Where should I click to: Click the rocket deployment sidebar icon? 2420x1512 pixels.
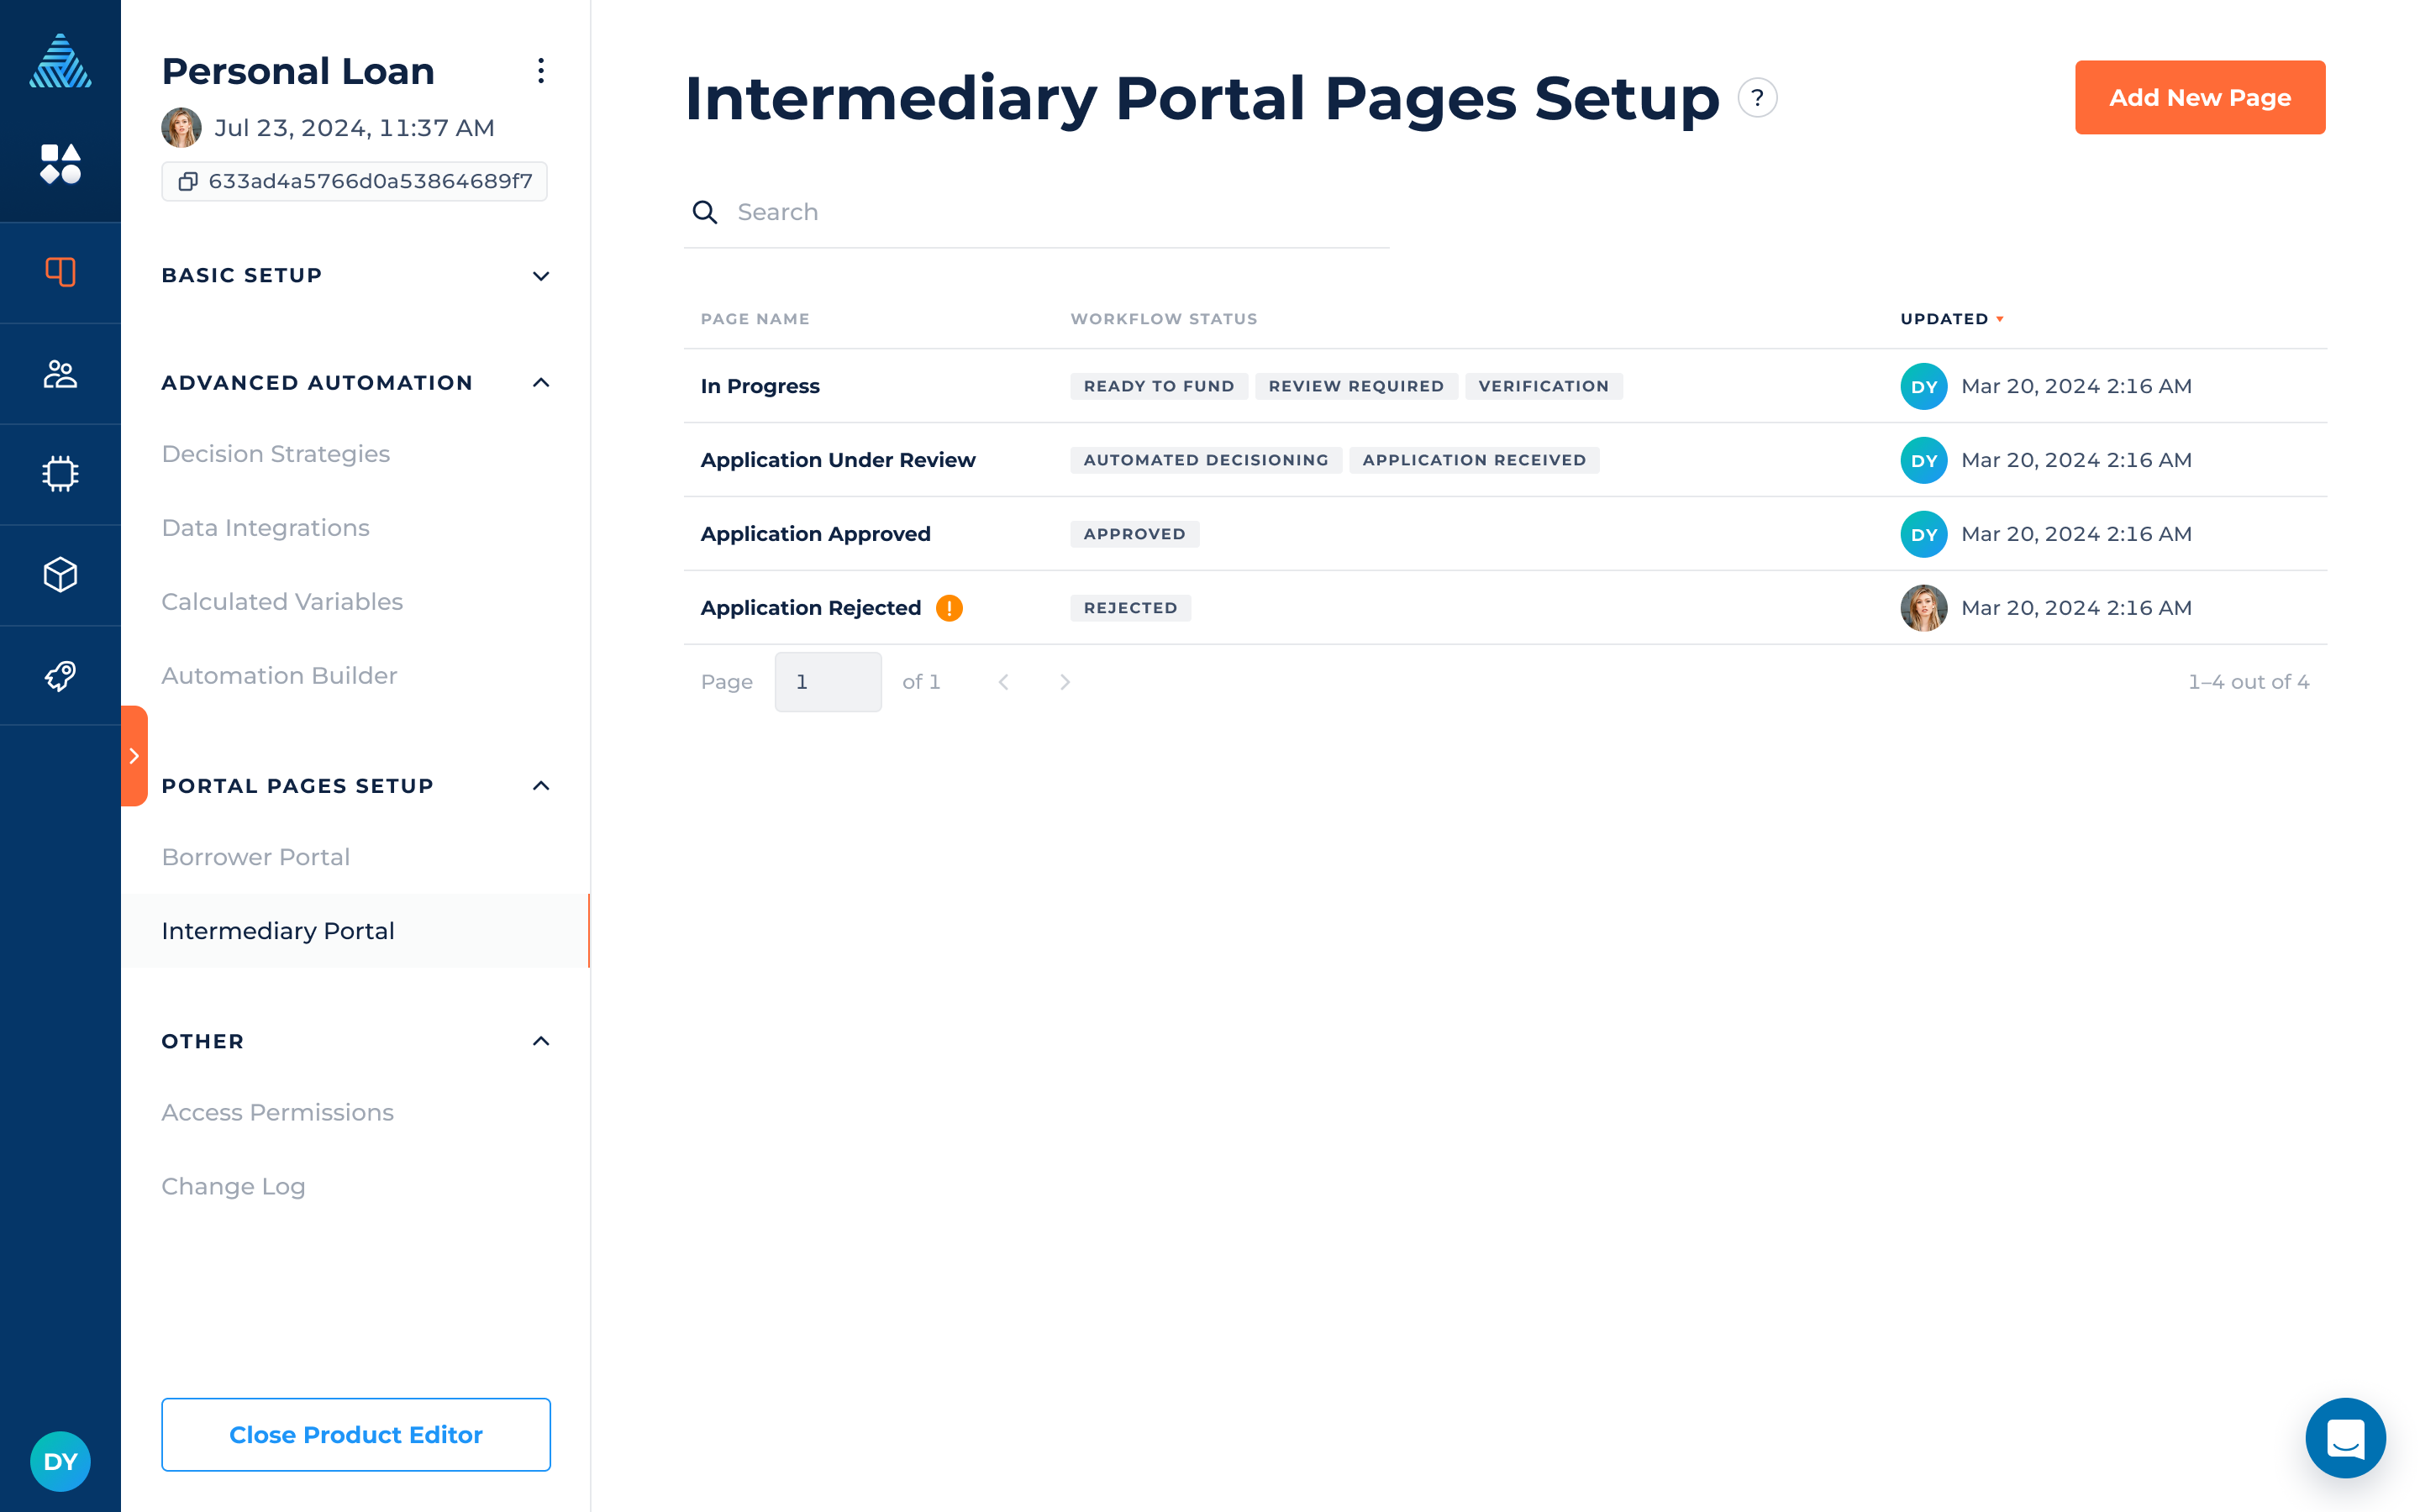(60, 676)
